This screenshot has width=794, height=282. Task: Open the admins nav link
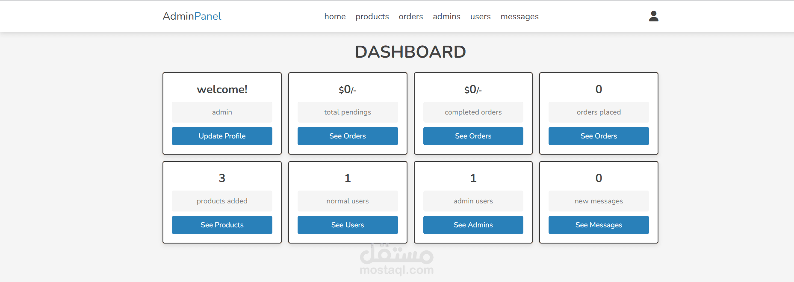[x=446, y=16]
